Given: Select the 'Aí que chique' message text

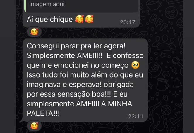Looking at the screenshot, I should click(x=50, y=19).
